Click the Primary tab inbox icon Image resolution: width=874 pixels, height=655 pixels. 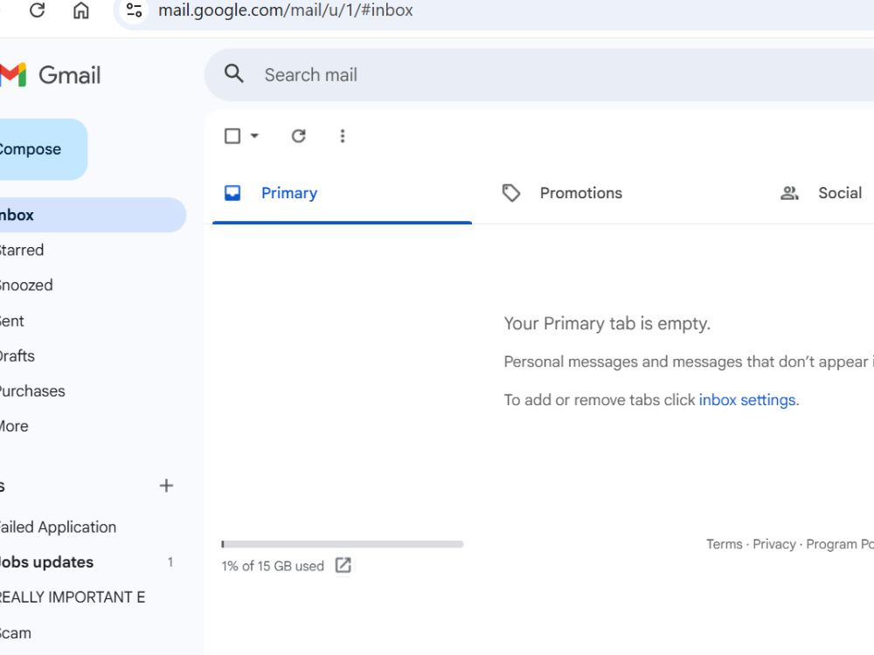tap(232, 193)
